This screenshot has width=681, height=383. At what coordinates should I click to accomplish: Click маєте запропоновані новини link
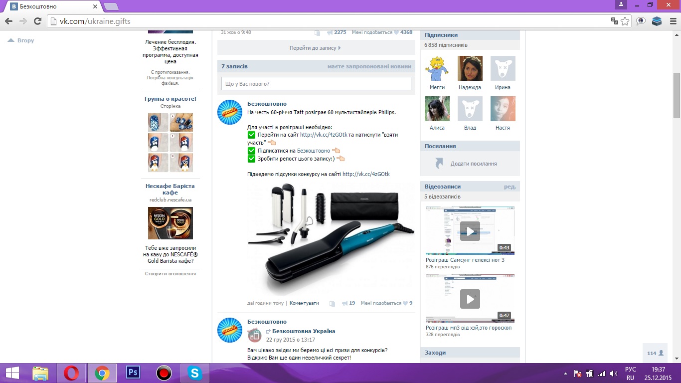point(369,66)
